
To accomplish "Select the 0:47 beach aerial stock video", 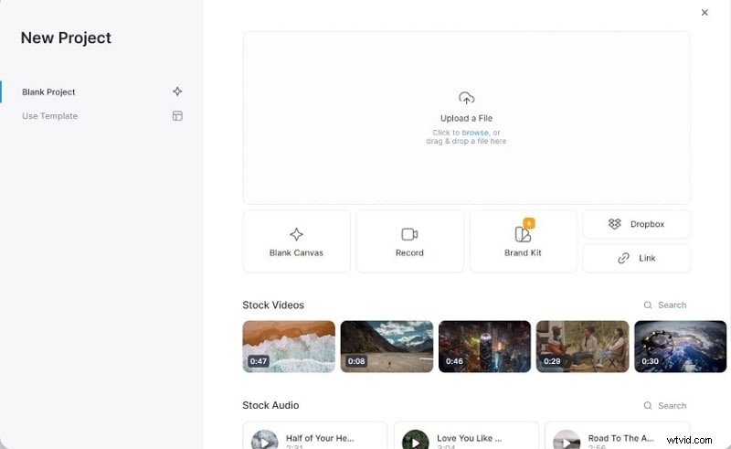I will pos(289,347).
